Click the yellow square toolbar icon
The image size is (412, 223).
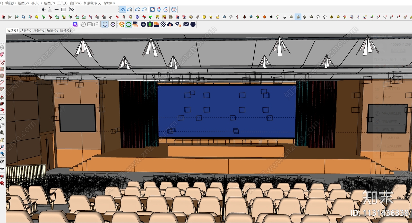[37, 17]
